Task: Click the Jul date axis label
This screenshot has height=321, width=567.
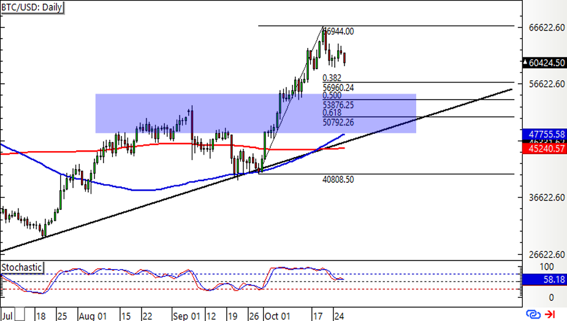Action: click(x=7, y=316)
